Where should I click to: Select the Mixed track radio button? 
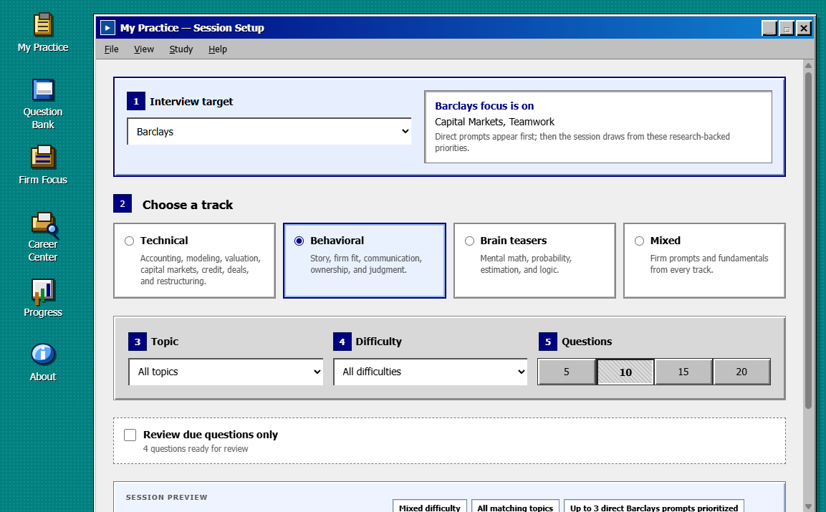(639, 241)
